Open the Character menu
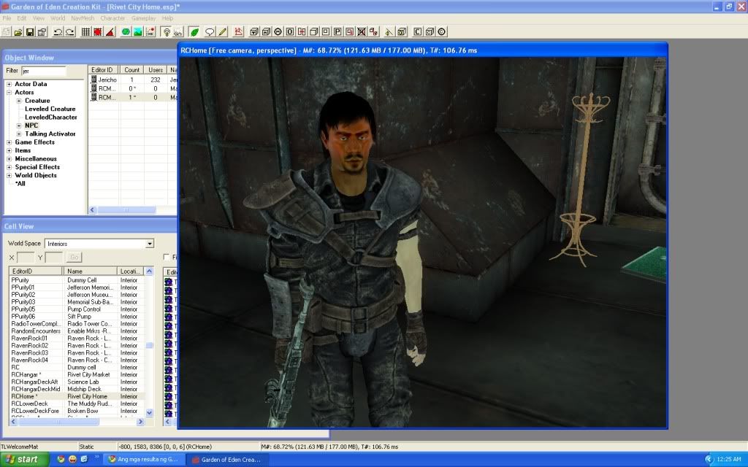Viewport: 748px width, 467px height. 112,18
